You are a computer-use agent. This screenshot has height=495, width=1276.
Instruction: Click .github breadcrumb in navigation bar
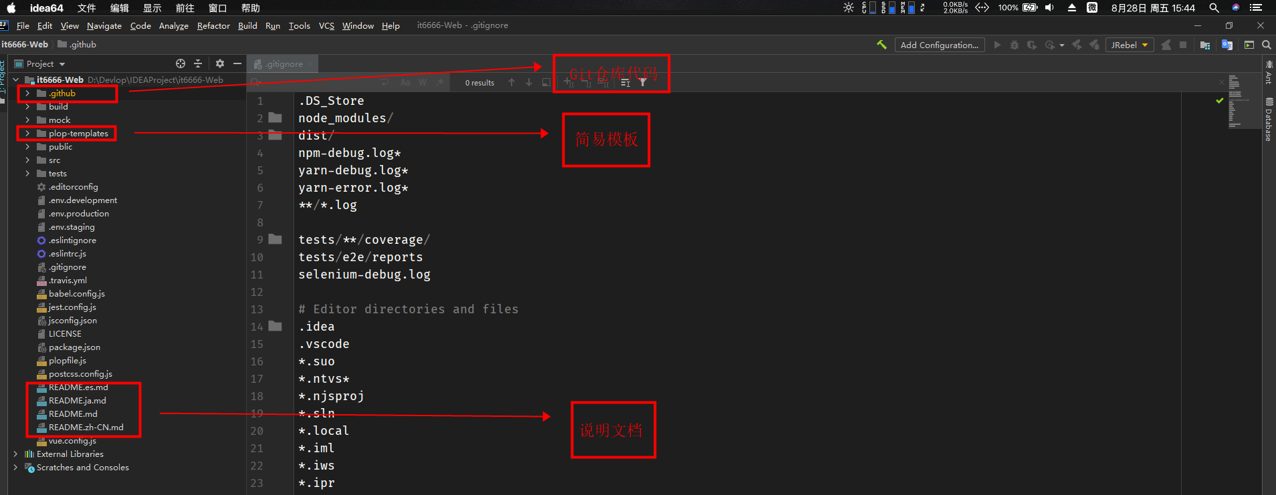click(x=77, y=45)
